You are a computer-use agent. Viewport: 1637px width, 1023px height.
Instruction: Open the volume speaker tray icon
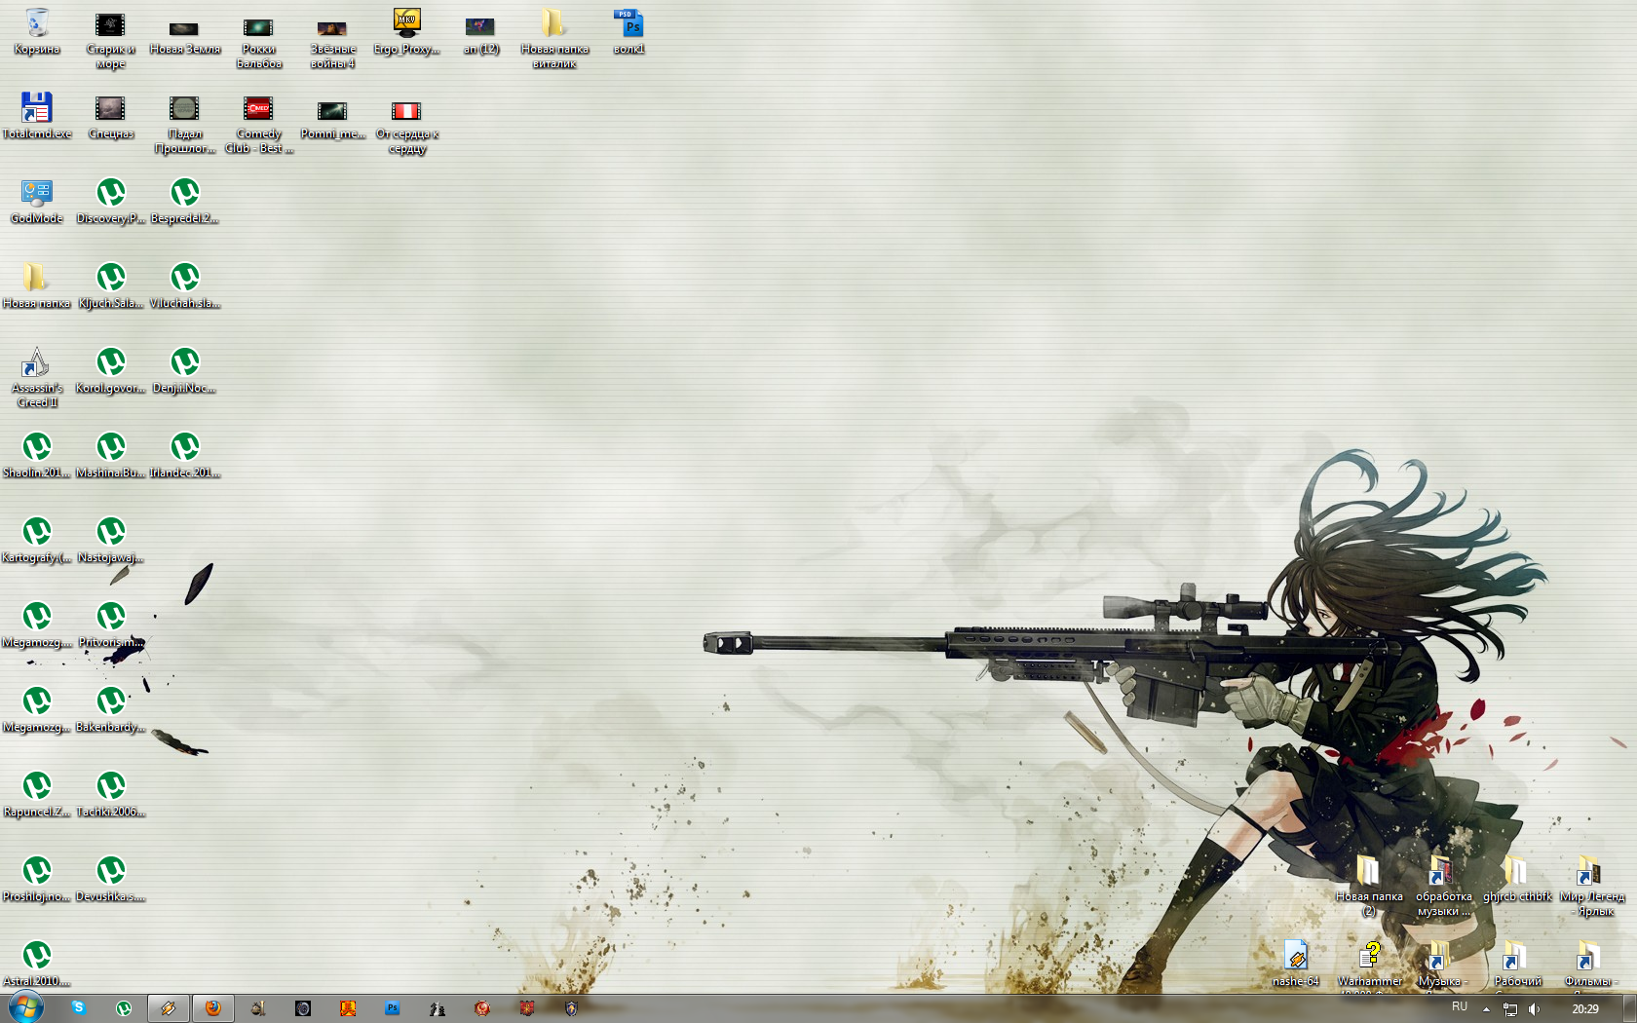click(x=1534, y=1009)
